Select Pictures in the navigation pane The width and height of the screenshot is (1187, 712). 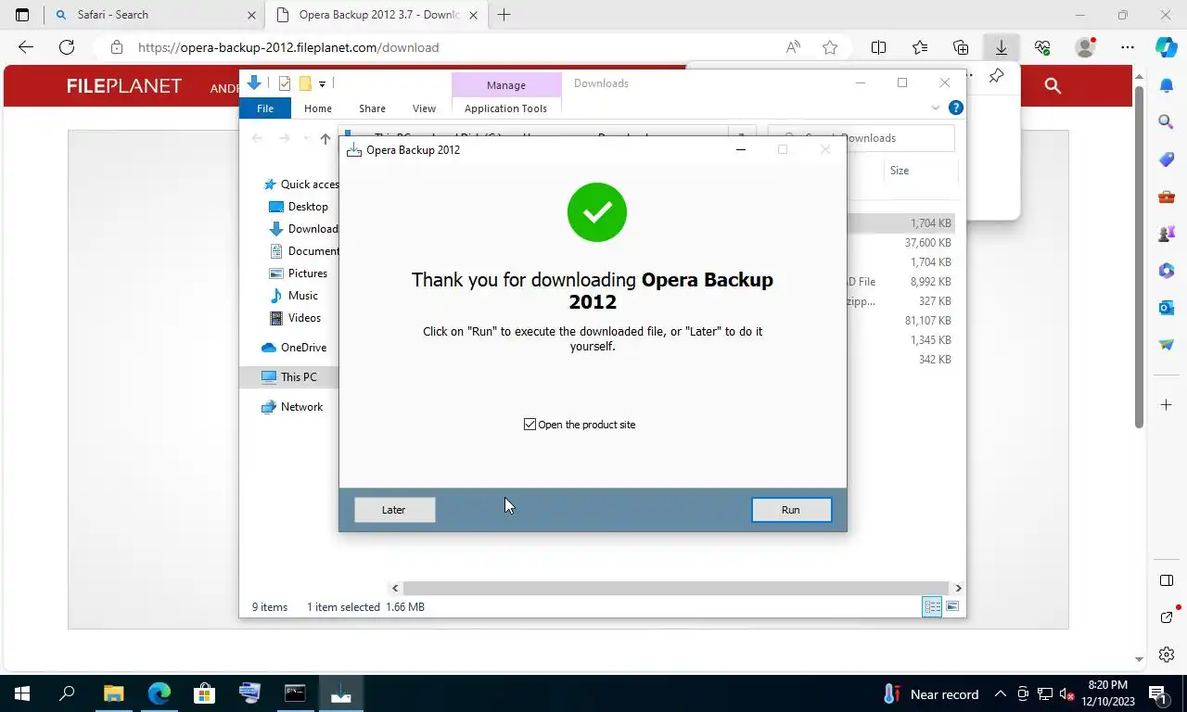[x=298, y=273]
